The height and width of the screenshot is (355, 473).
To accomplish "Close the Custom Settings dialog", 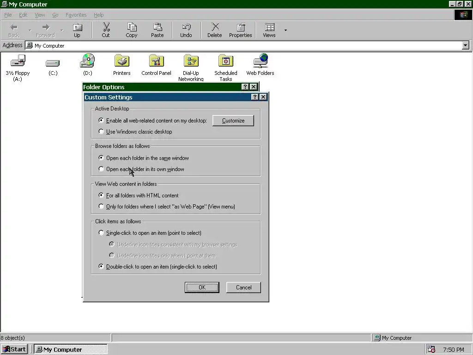I will [263, 97].
